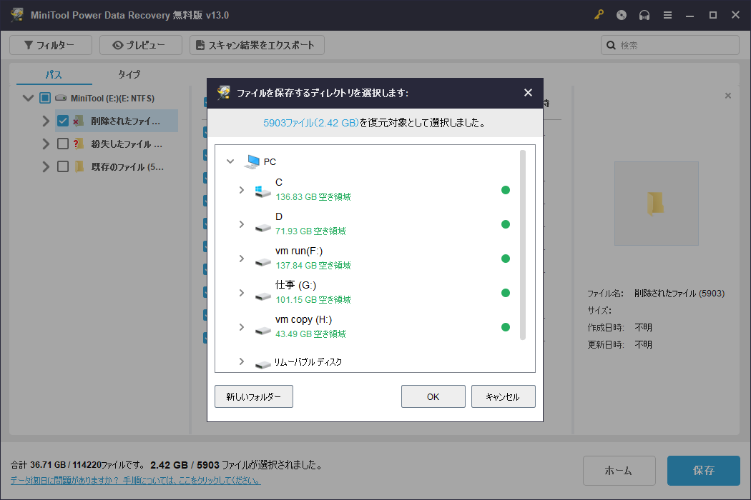Click the 5903ファイル(2.42 GB) blue text
Viewport: 751px width, 500px height.
311,123
